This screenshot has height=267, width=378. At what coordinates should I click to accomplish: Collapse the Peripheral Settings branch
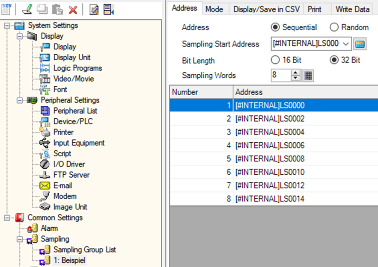point(20,100)
